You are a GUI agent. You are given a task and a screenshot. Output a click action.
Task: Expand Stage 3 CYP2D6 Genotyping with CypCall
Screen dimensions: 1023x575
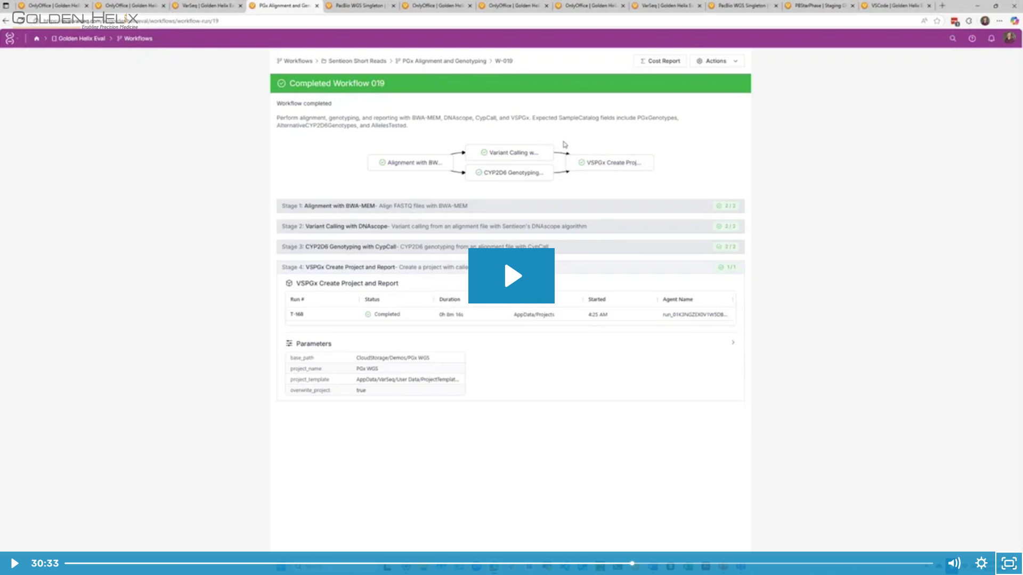[510, 247]
